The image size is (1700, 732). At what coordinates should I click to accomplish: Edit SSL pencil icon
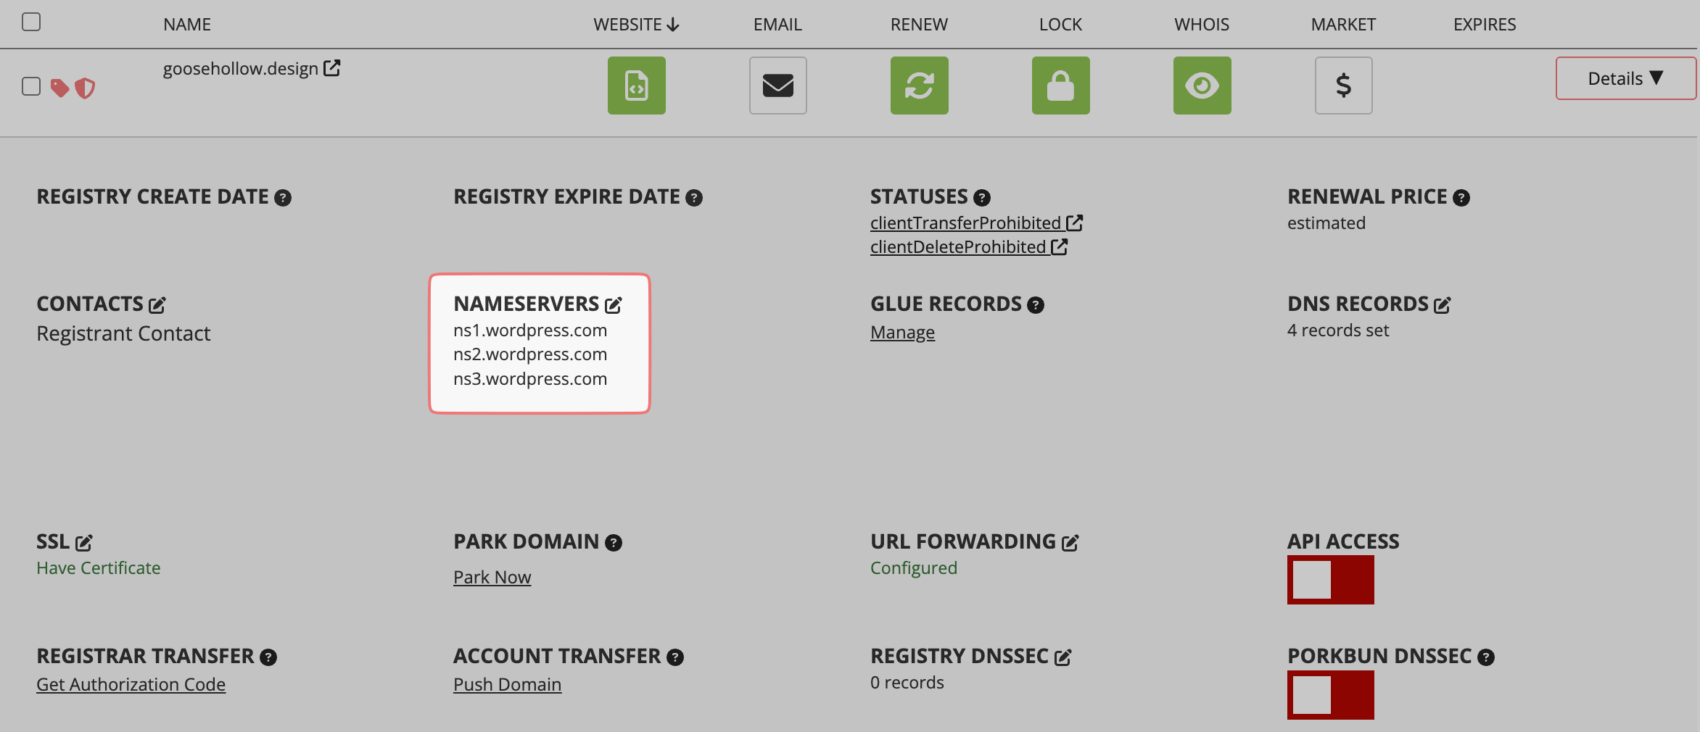(x=84, y=543)
